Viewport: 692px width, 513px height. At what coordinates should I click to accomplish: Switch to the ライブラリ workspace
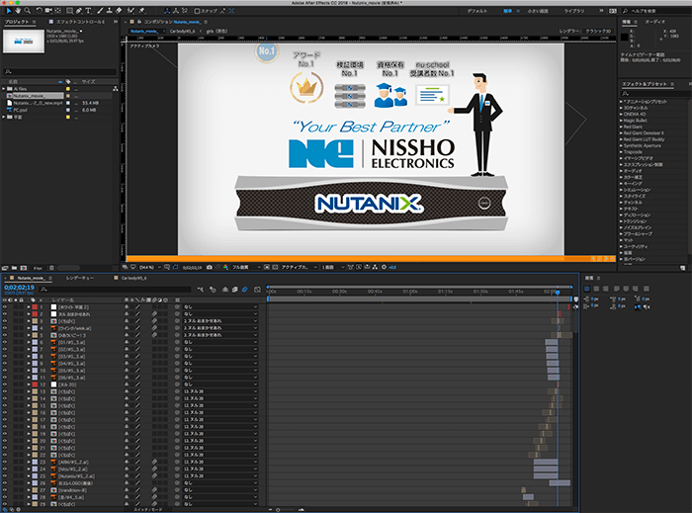click(573, 10)
